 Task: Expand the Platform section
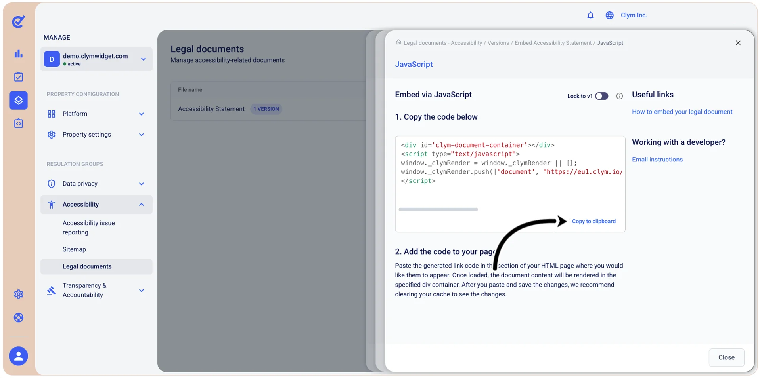pyautogui.click(x=96, y=114)
